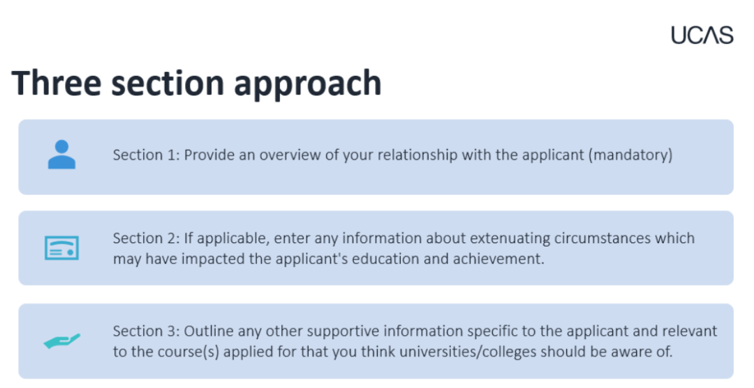Click the UCAS logo
This screenshot has width=754, height=388.
pyautogui.click(x=702, y=35)
